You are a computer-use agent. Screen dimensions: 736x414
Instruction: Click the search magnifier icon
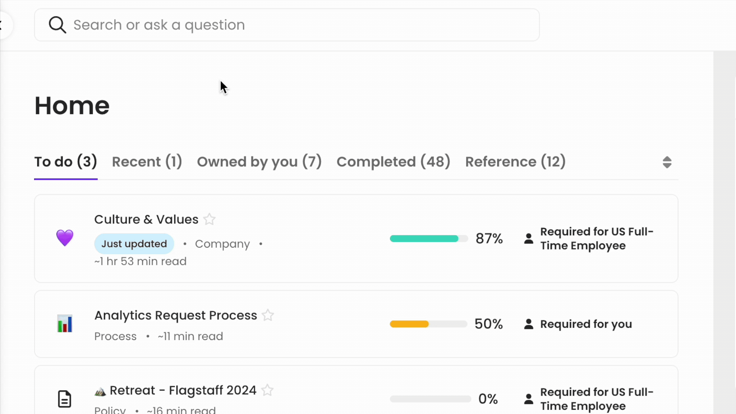58,25
